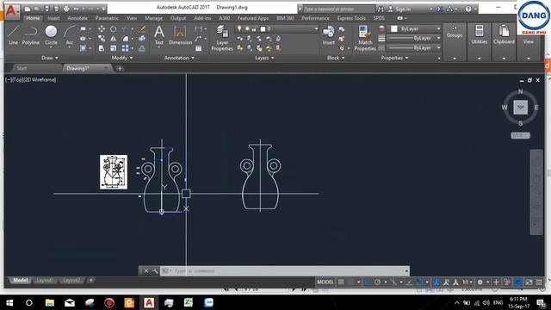
Task: Toggle Ortho mode in status bar
Action: pyautogui.click(x=368, y=282)
